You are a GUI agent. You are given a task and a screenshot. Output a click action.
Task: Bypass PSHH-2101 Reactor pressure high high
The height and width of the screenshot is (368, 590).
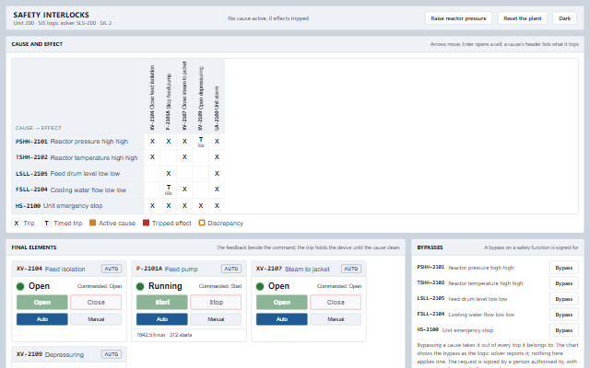click(x=563, y=268)
